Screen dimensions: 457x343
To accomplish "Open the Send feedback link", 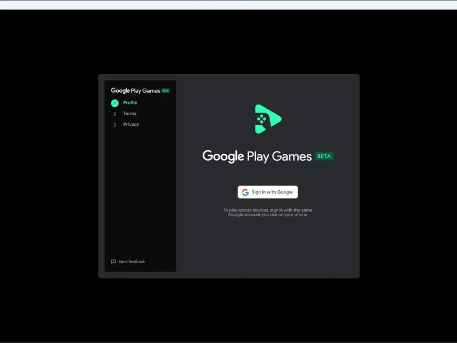I will click(128, 261).
